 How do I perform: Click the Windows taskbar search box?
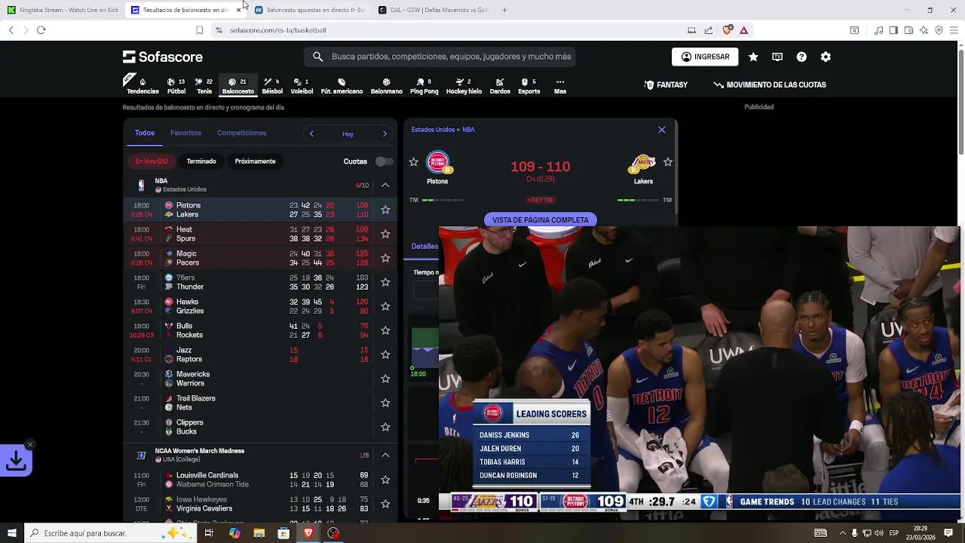coord(110,533)
